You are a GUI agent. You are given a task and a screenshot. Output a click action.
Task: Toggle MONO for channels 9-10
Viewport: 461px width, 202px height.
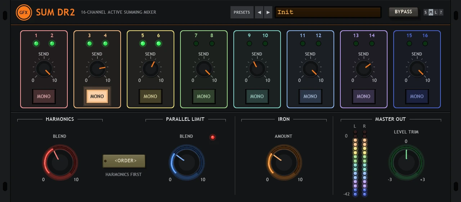coord(257,96)
